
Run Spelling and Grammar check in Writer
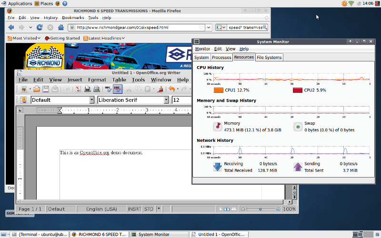click(108, 89)
